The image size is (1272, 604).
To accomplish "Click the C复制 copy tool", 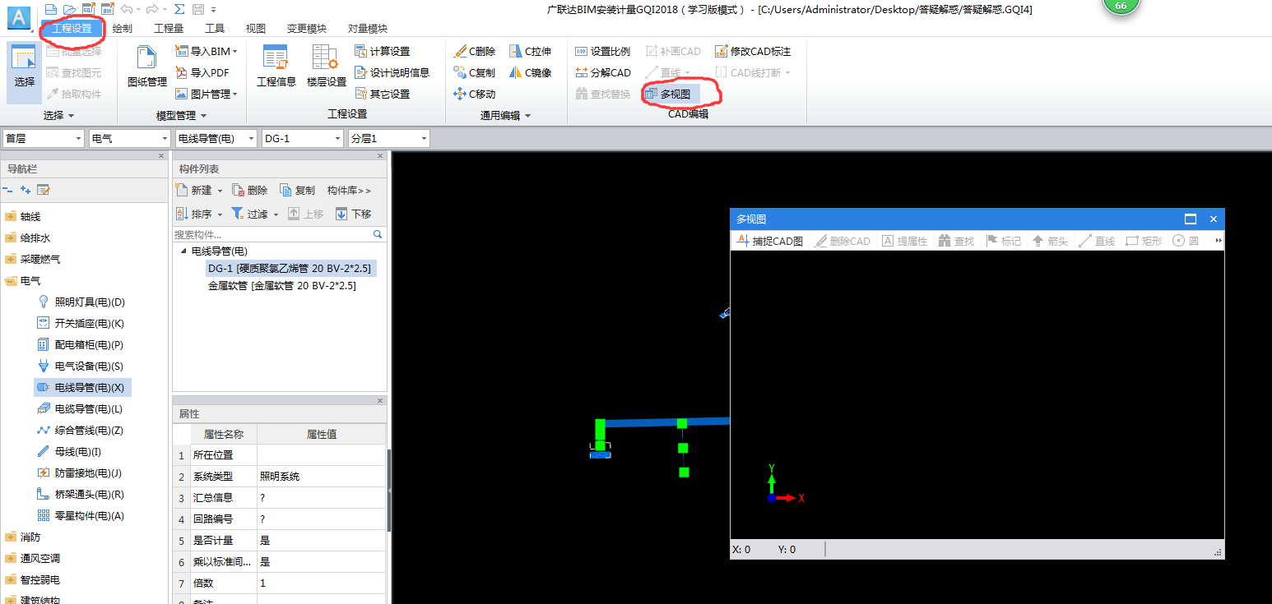I will pos(475,72).
